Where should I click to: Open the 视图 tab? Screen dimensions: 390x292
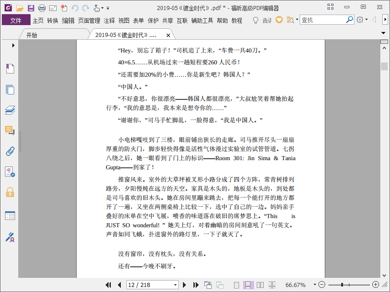click(124, 21)
